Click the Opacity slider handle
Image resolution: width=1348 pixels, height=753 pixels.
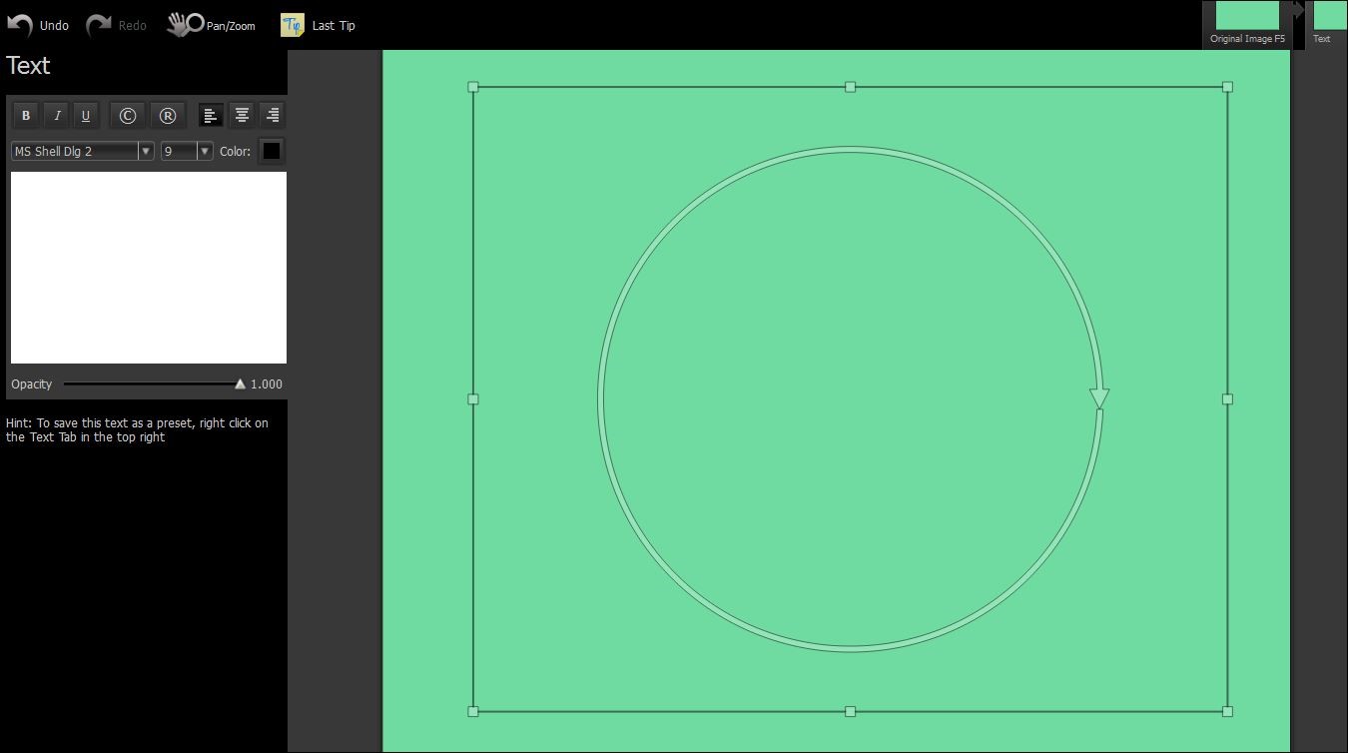240,383
